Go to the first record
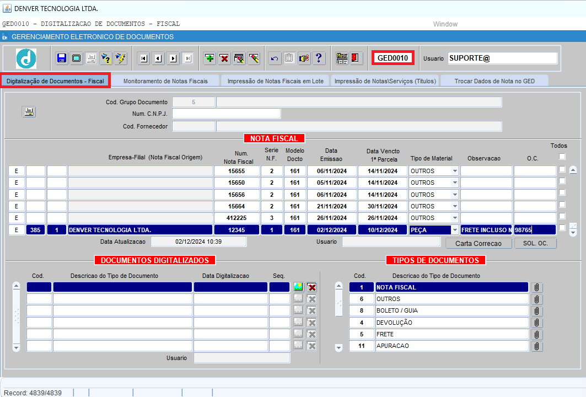This screenshot has width=586, height=397. pos(144,58)
